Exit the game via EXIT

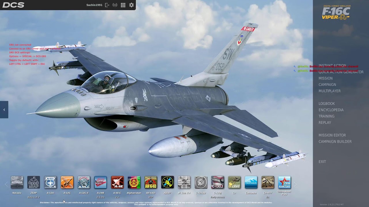322,162
